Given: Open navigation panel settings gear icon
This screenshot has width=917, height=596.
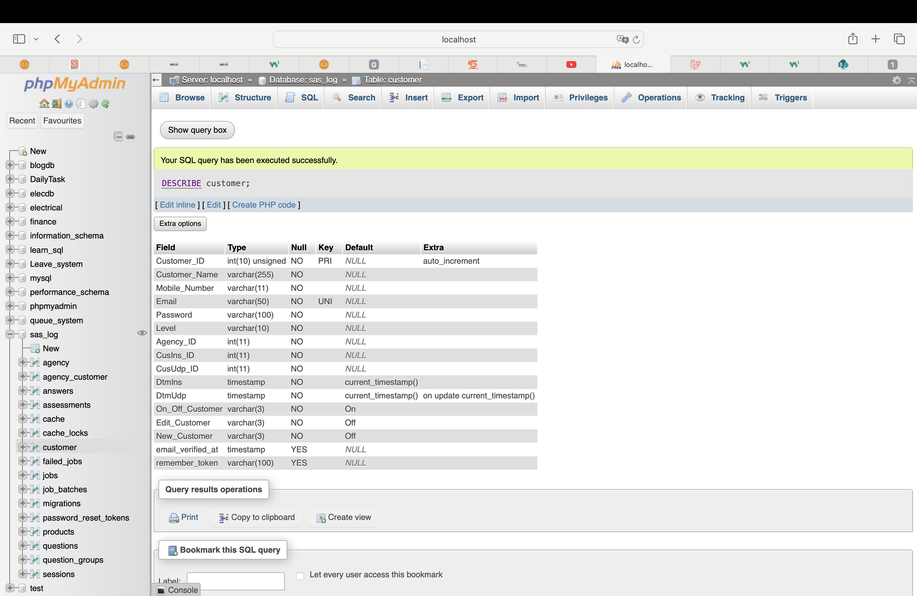Looking at the screenshot, I should [93, 103].
